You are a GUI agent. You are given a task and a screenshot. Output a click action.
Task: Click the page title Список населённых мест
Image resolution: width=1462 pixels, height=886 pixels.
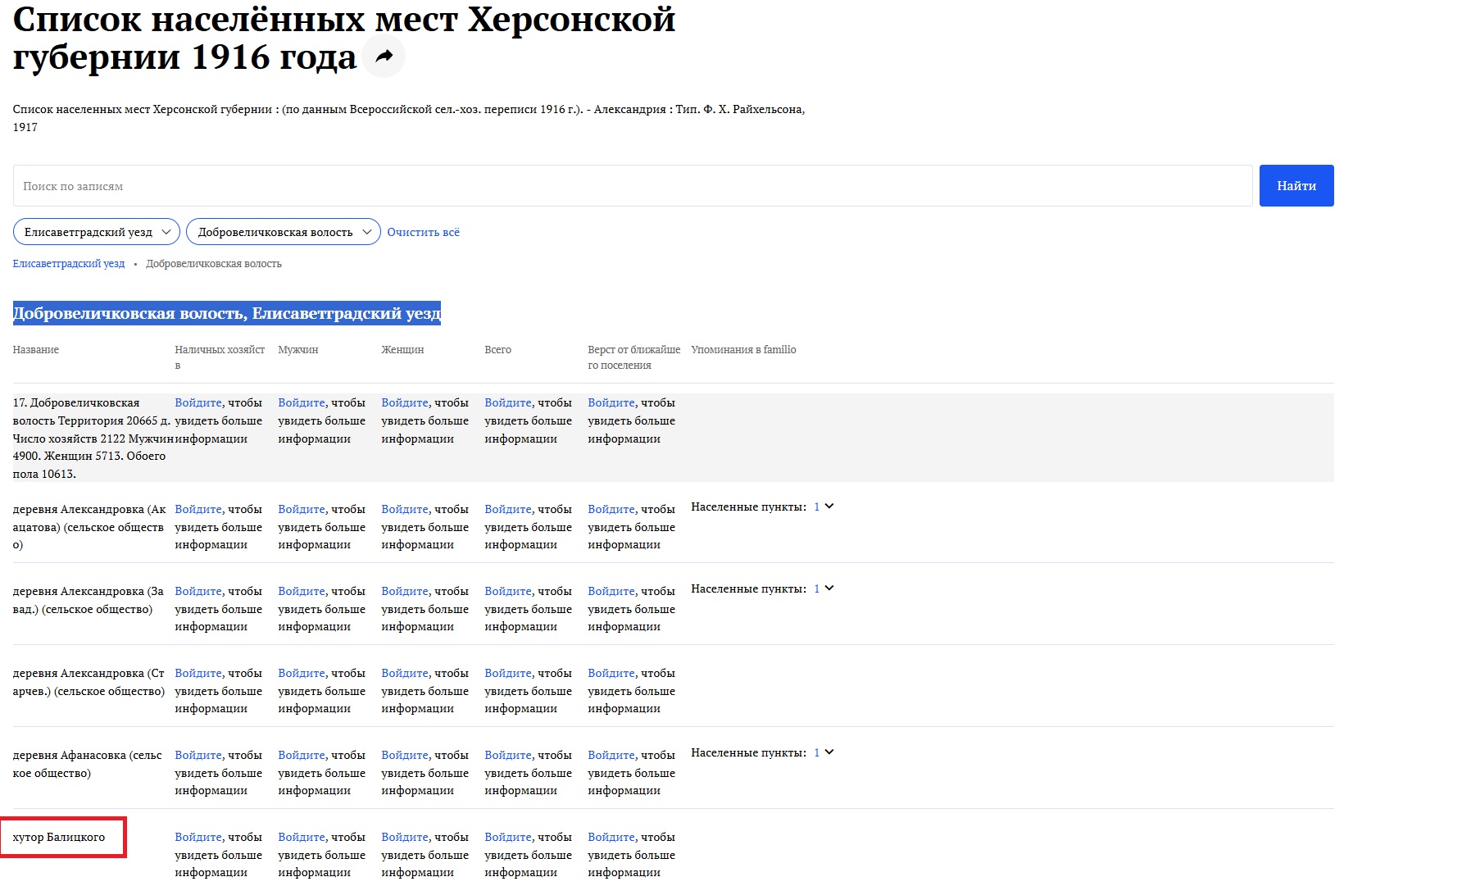344,38
